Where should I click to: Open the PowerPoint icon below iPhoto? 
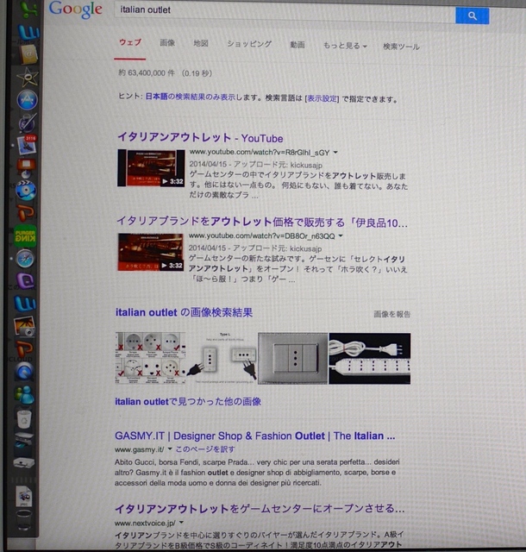pos(25,348)
